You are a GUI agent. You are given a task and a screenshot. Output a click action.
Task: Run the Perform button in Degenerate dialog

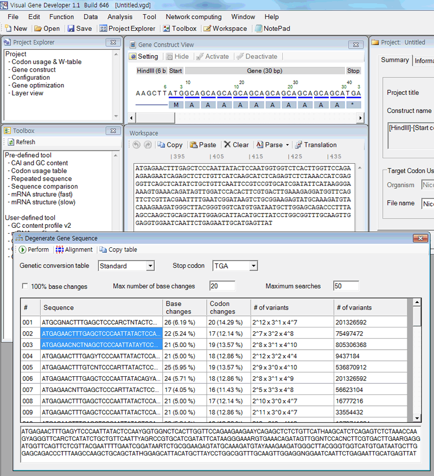tap(34, 250)
